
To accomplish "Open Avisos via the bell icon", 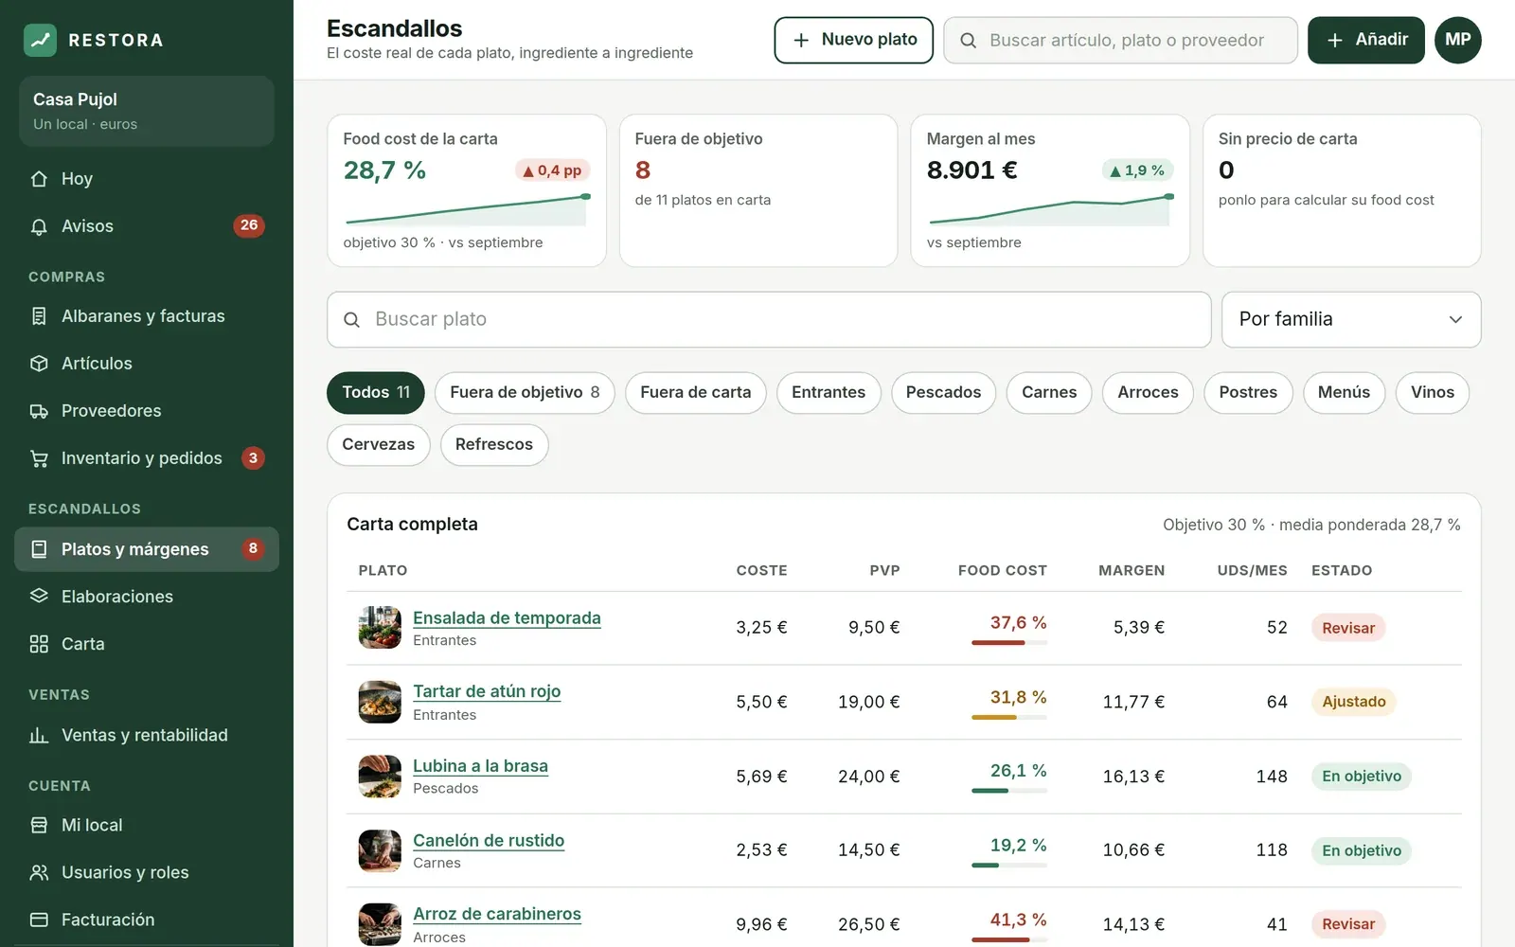I will [39, 226].
